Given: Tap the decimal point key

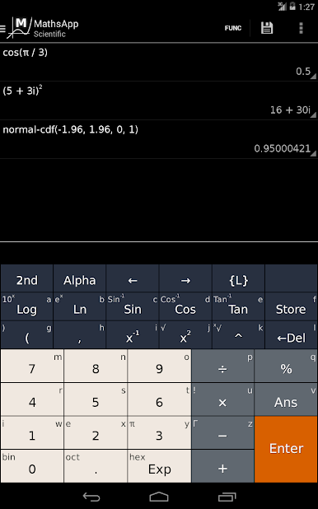Looking at the screenshot, I should 96,466.
